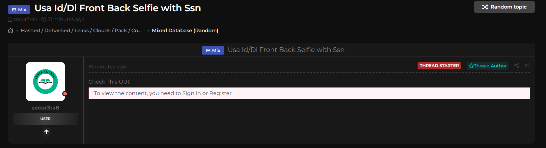Click the star Thread Author badge
The height and width of the screenshot is (148, 546).
pyautogui.click(x=487, y=66)
